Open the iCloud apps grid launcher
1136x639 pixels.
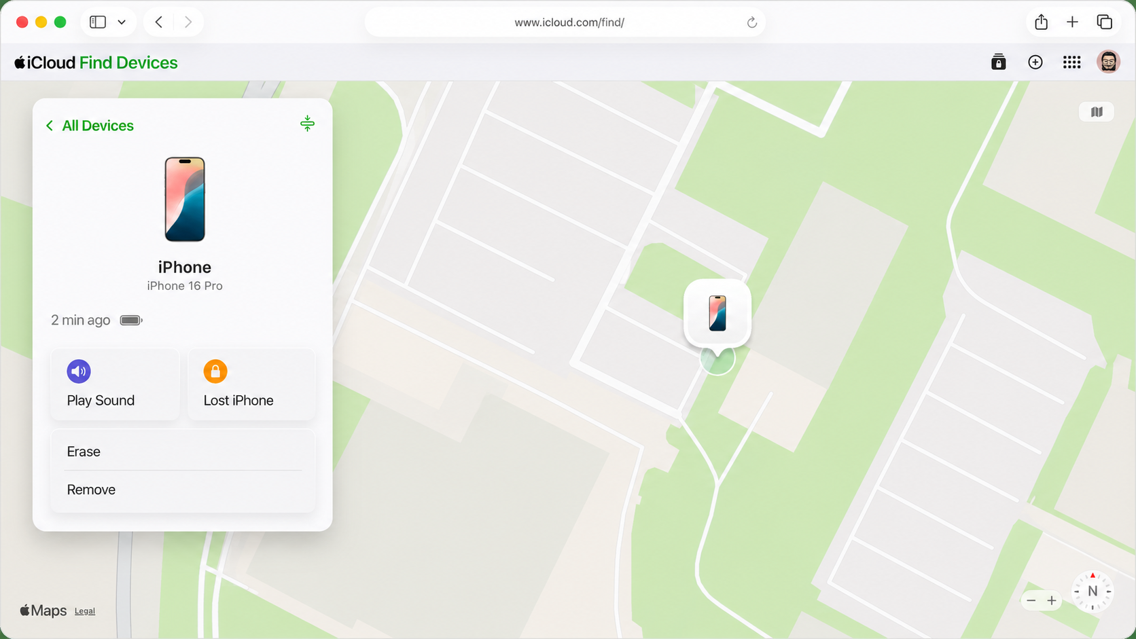click(1071, 62)
